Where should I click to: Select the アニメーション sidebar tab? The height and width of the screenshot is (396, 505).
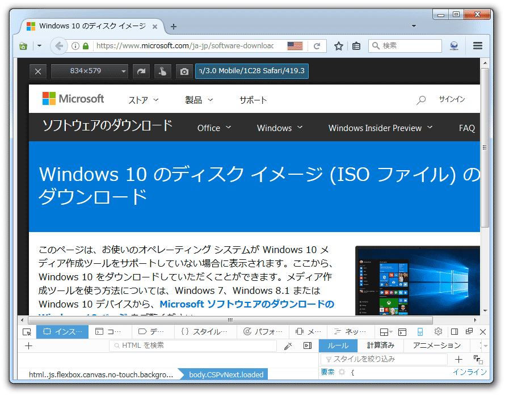[x=437, y=346]
